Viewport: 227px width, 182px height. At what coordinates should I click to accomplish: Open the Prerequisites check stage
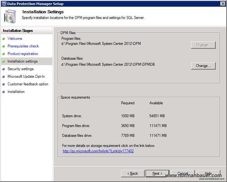point(23,46)
